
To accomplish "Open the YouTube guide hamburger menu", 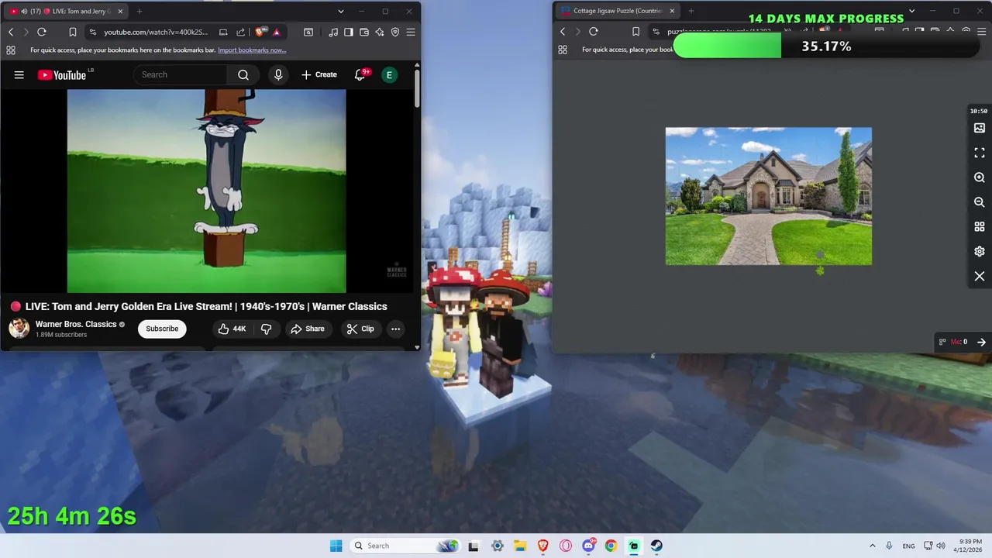I will tap(19, 74).
